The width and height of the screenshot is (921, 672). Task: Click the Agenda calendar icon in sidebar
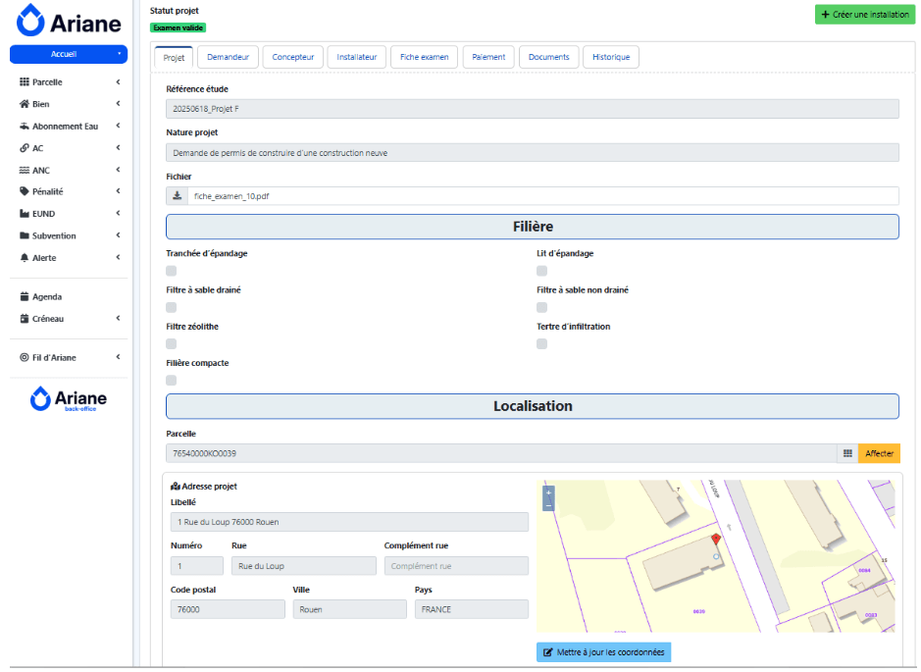coord(25,296)
